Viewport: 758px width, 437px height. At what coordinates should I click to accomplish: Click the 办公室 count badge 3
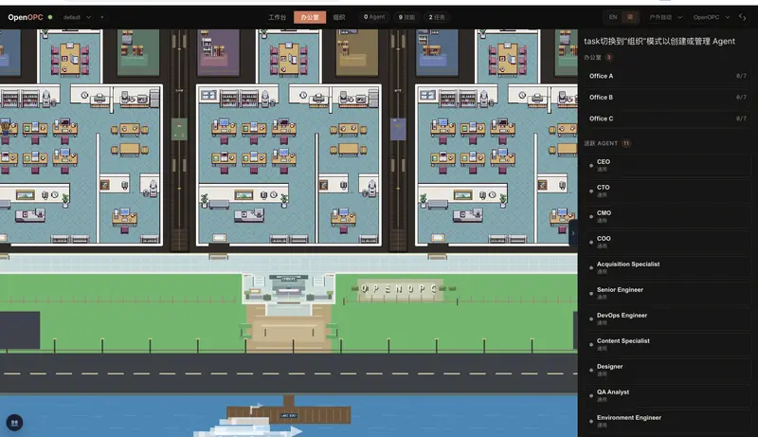[608, 57]
